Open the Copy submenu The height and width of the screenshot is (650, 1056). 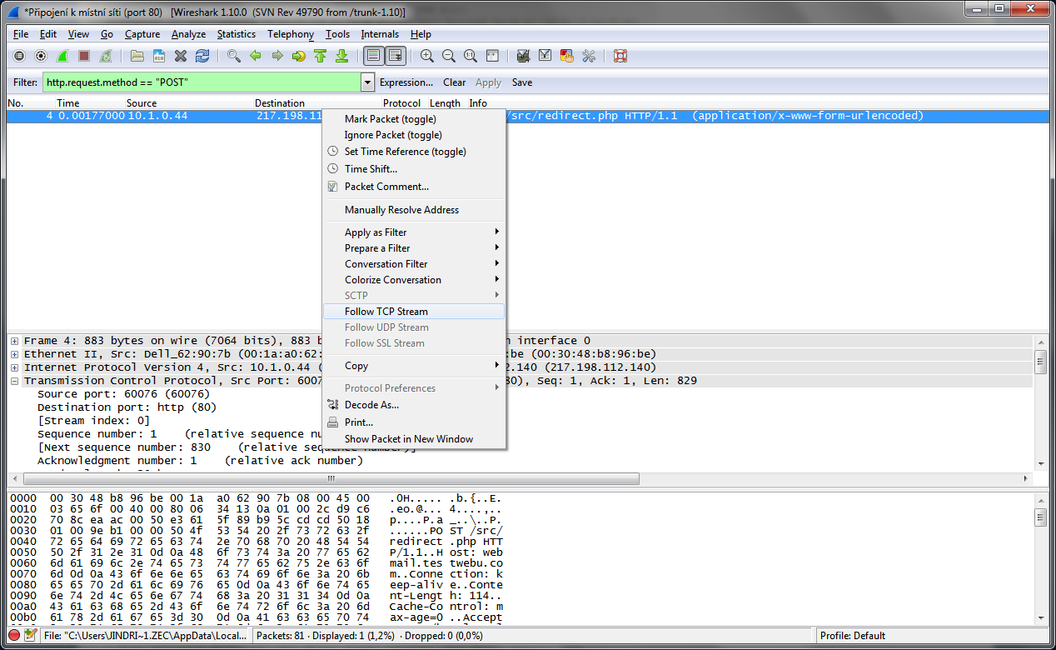coord(414,366)
